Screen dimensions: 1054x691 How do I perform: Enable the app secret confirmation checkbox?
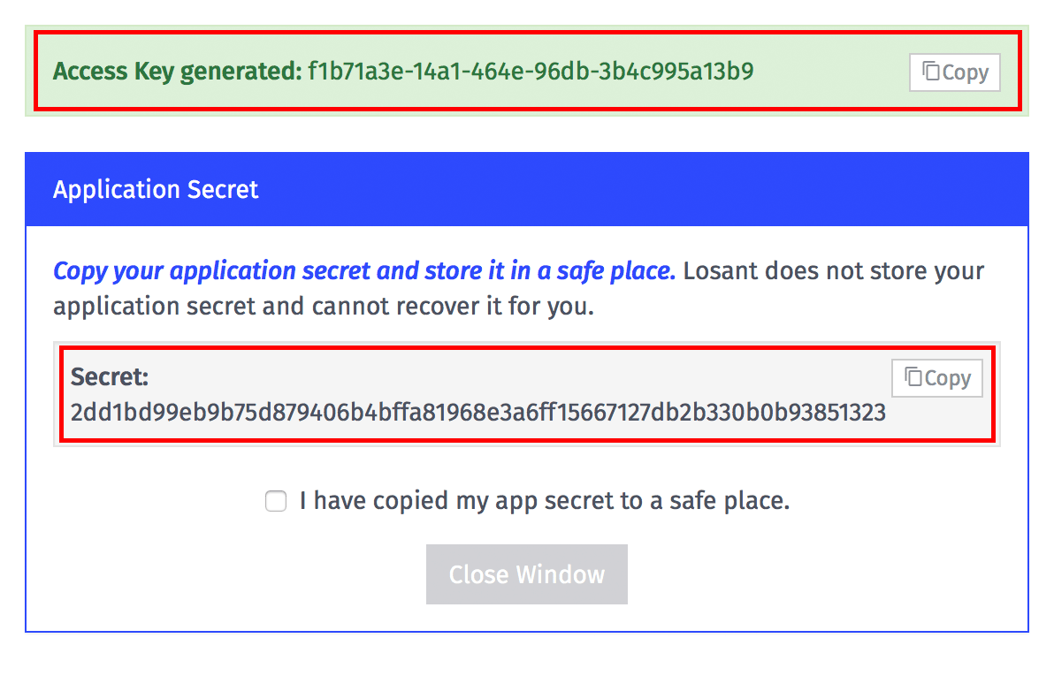[x=276, y=500]
